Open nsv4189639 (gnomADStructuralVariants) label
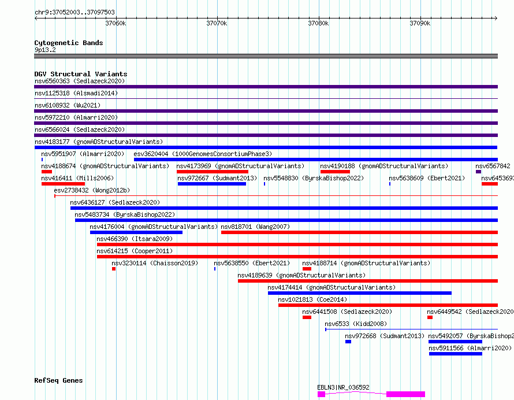Viewport: 514px width, 400px height. point(301,275)
